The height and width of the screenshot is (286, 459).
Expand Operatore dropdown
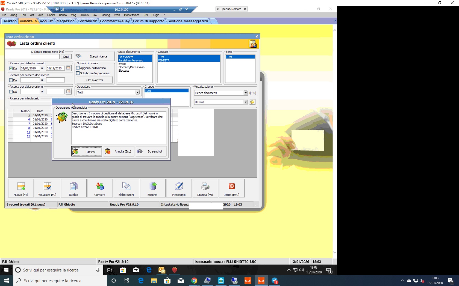[x=138, y=92]
